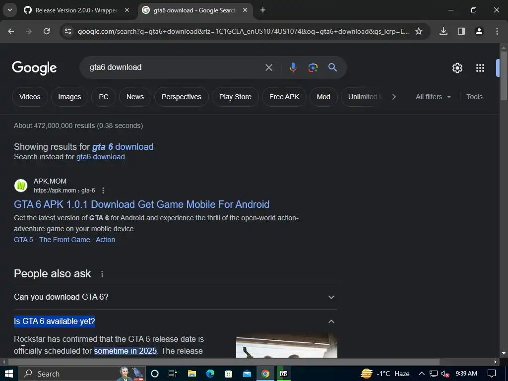Show more filter chips with right chevron
Viewport: 508px width, 381px height.
tap(394, 97)
